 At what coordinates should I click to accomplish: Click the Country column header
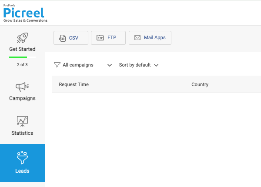coord(200,84)
